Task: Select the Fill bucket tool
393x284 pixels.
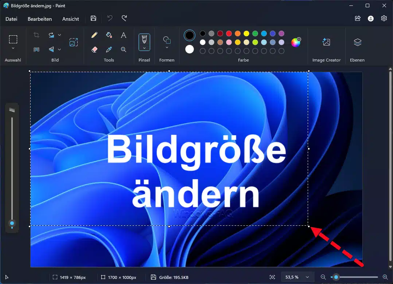Action: pyautogui.click(x=109, y=35)
